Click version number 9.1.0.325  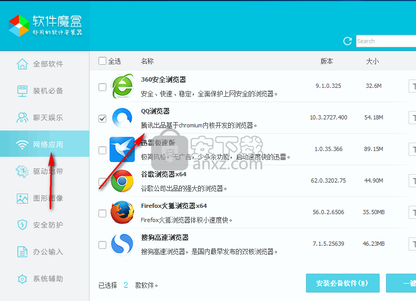coord(328,86)
